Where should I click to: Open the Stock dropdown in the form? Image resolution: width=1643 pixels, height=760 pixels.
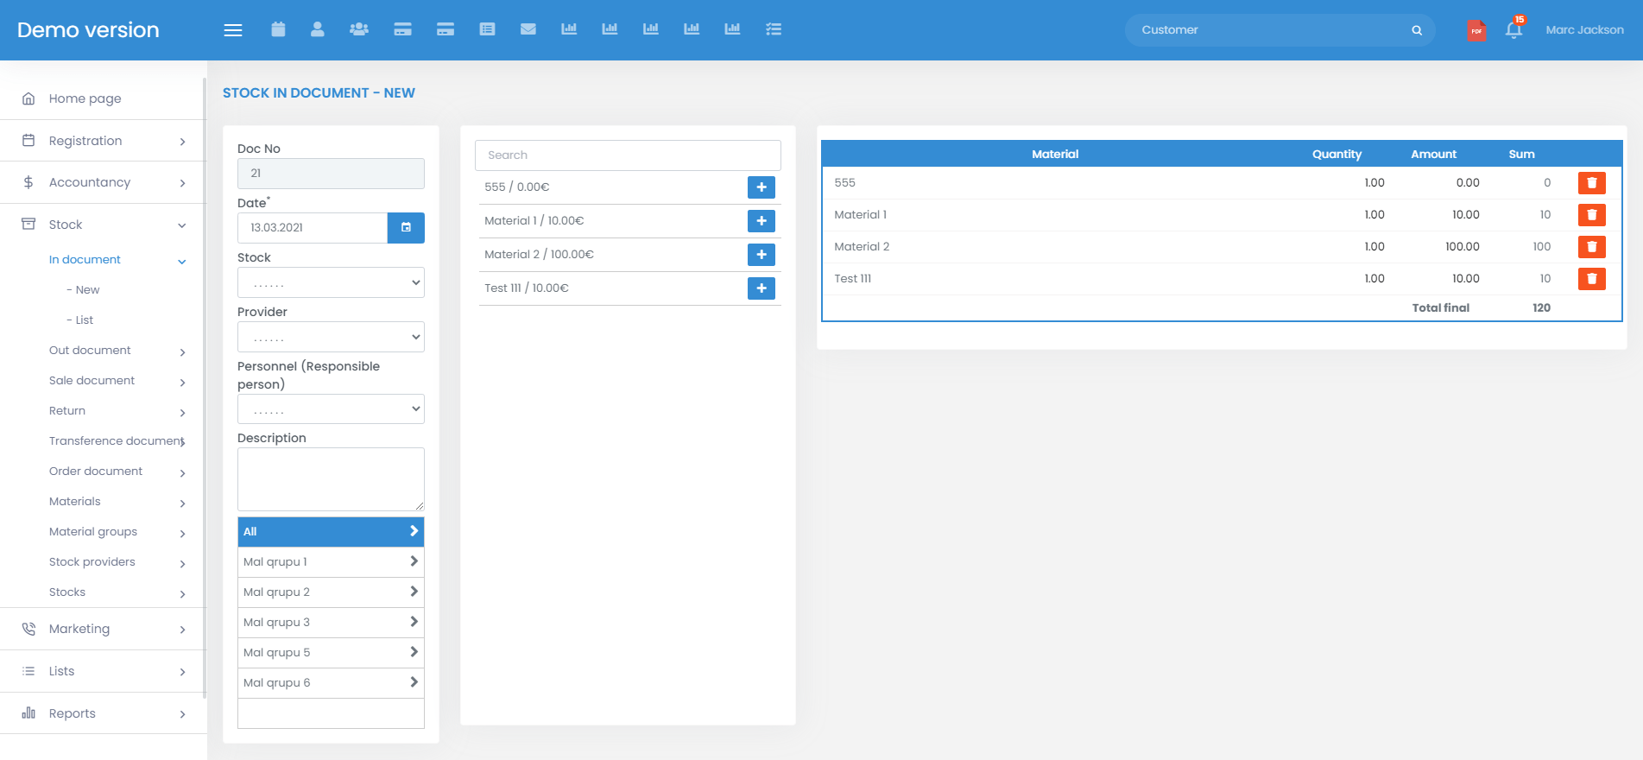pos(331,282)
